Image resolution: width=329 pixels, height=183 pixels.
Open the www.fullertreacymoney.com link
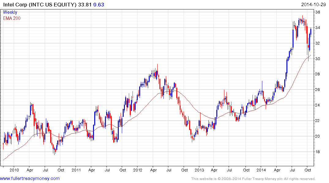pyautogui.click(x=30, y=178)
